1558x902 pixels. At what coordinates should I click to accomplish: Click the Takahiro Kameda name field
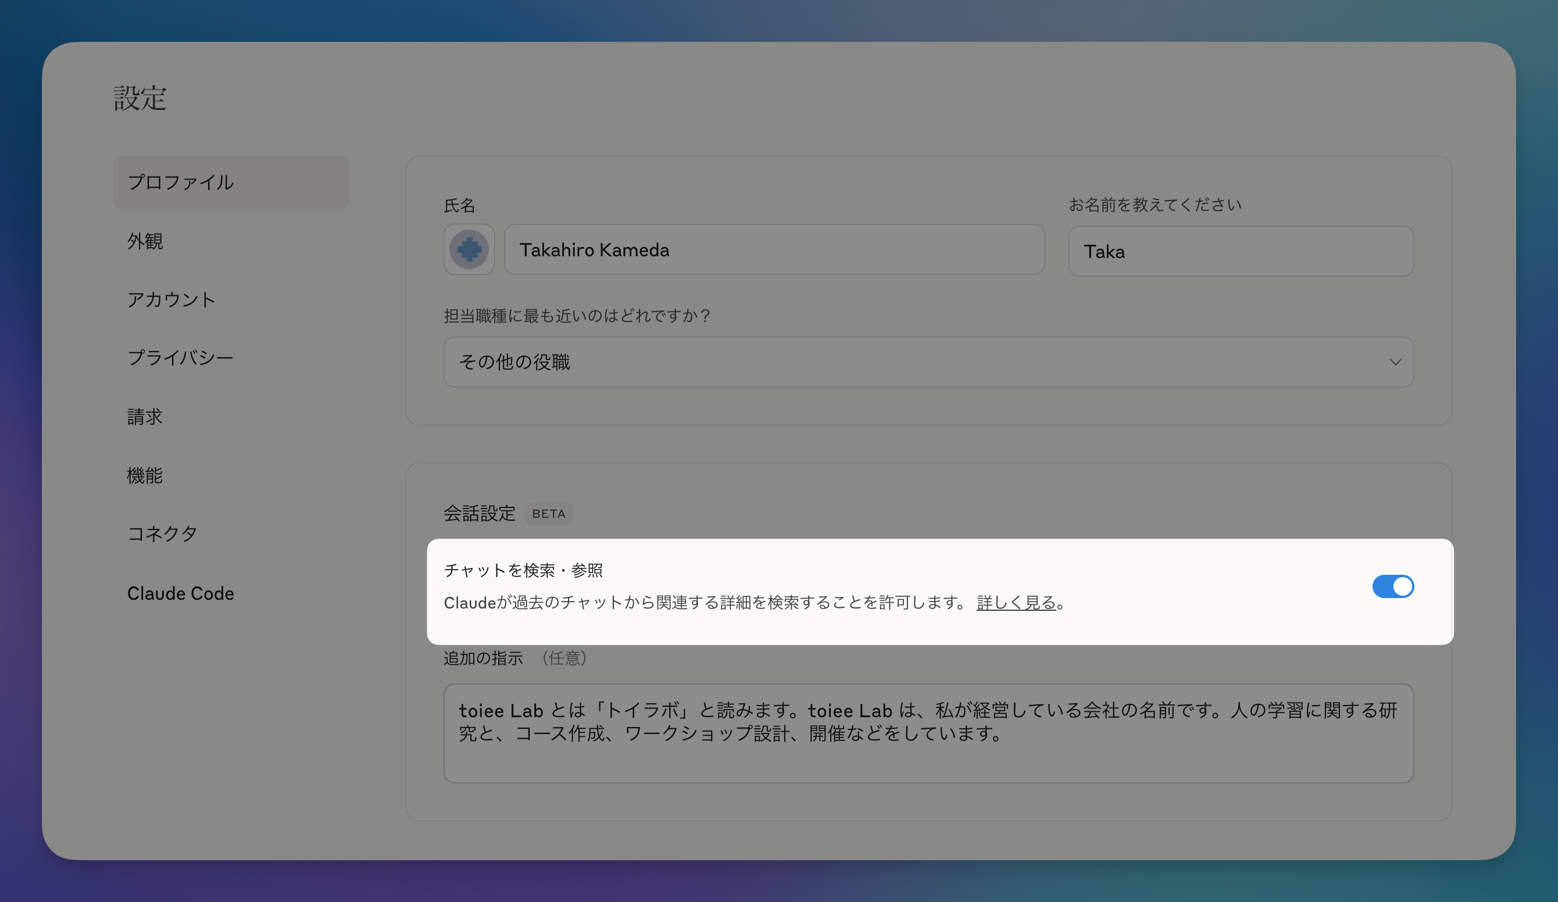coord(774,250)
